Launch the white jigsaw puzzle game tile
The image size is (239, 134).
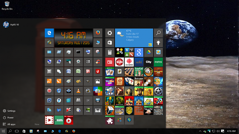[110, 120]
